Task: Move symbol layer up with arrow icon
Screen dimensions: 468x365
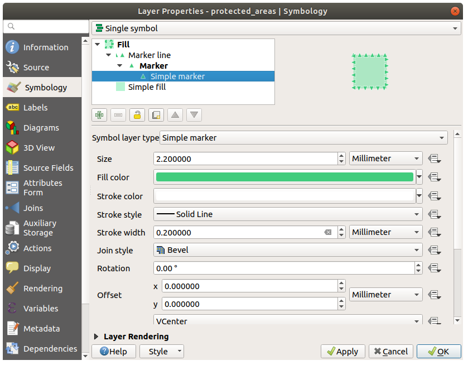Action: 175,115
